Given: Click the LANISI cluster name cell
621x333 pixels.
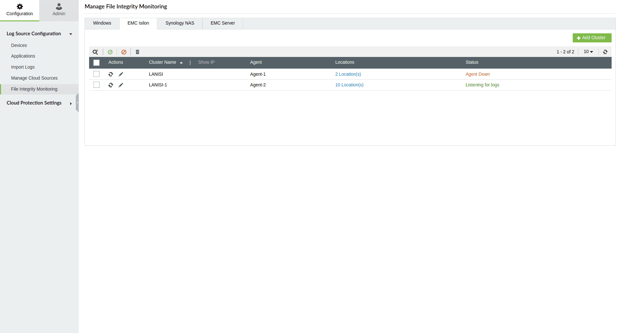Looking at the screenshot, I should coord(156,74).
